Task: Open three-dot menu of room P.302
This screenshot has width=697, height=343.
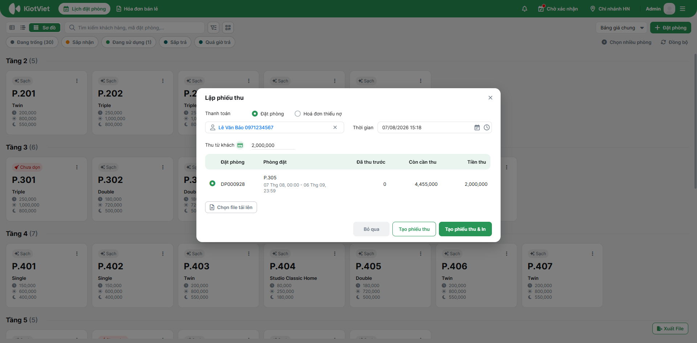Action: (163, 167)
